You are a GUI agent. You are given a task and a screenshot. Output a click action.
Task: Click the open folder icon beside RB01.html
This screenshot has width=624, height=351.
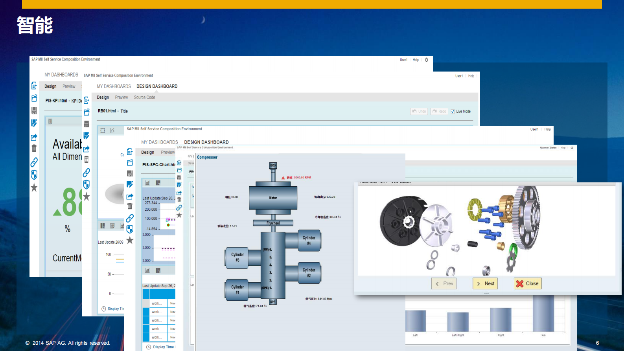(87, 112)
